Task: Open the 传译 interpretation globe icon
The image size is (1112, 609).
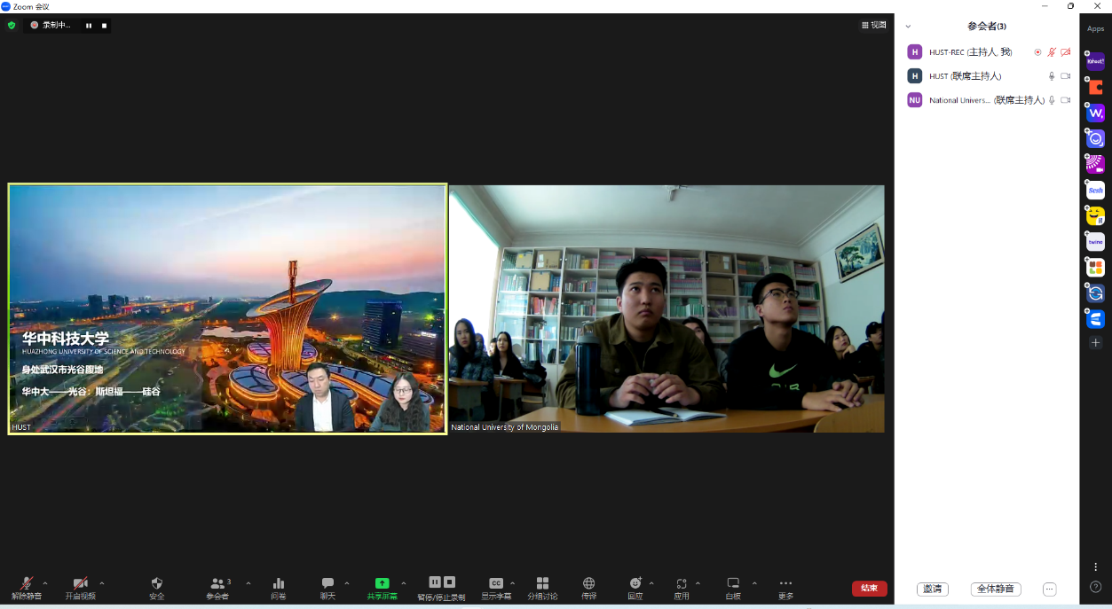Action: [x=589, y=587]
